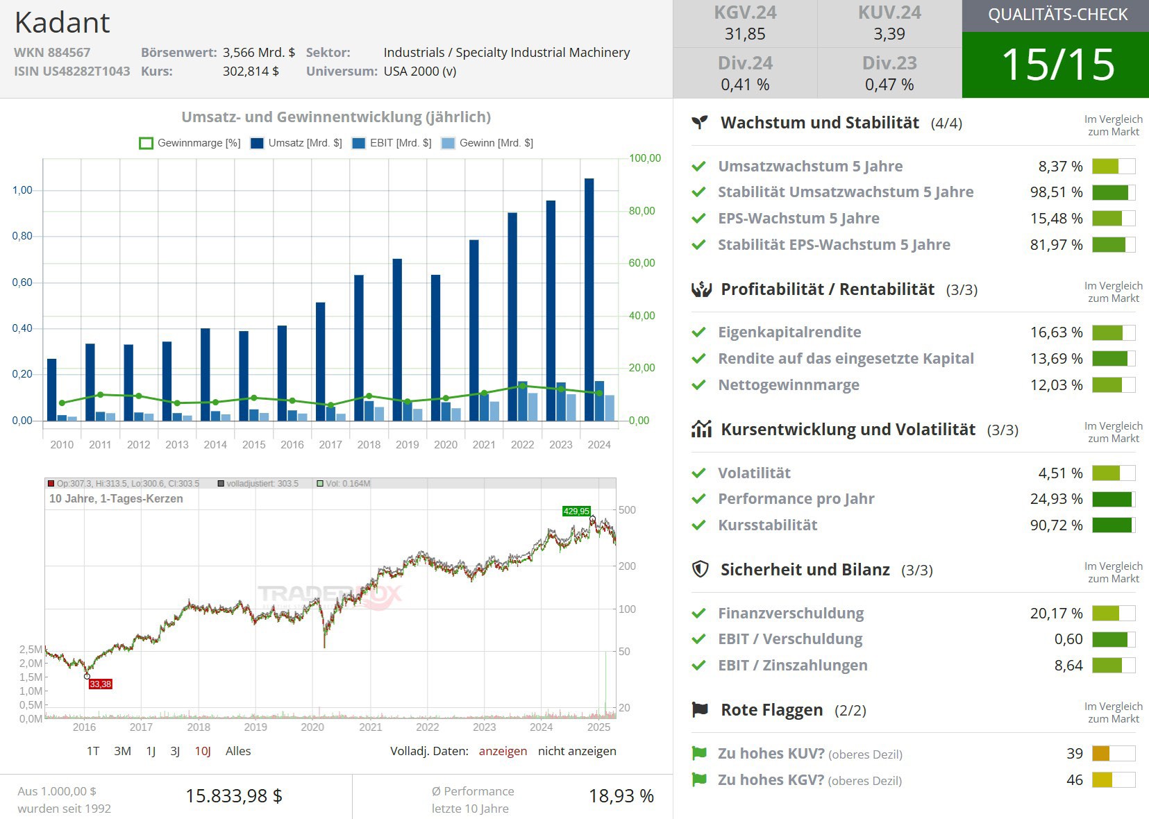The height and width of the screenshot is (819, 1149).
Task: Click the 429,95 high price marker
Action: (576, 511)
